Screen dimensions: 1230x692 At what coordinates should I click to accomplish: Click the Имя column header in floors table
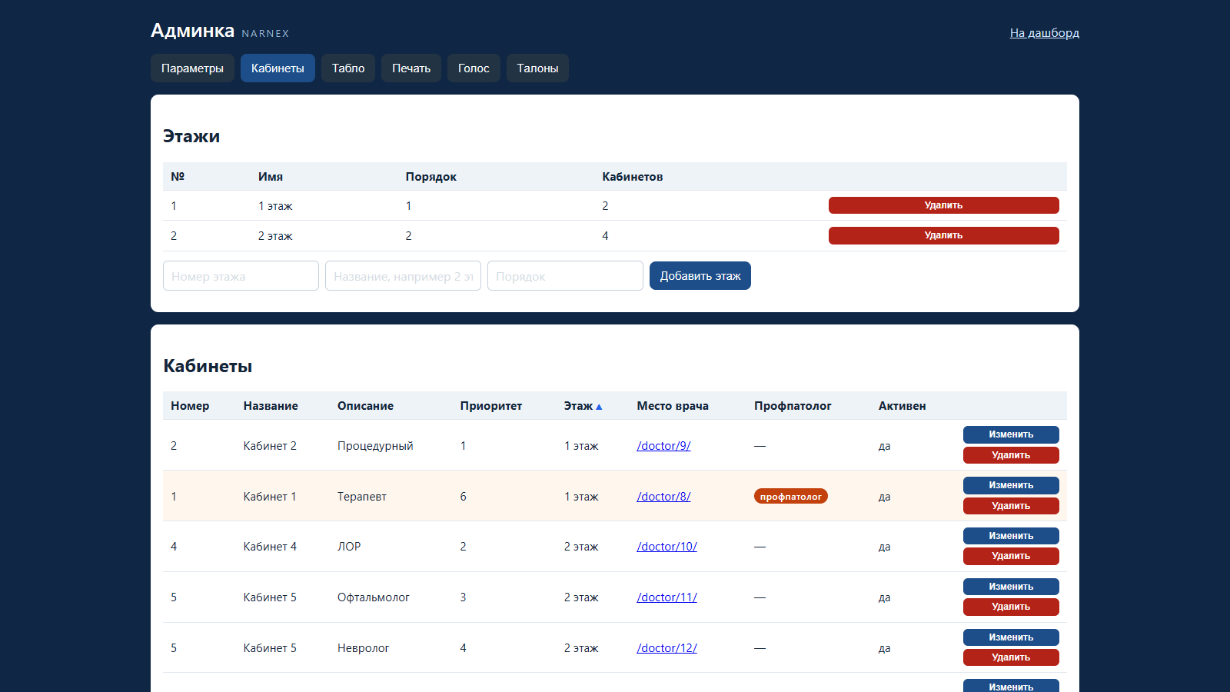pyautogui.click(x=271, y=177)
